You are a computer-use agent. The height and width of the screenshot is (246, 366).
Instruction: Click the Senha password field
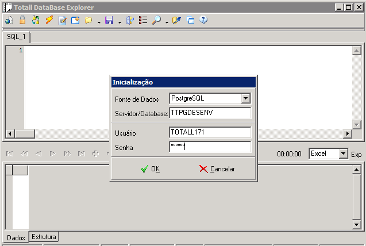[210, 147]
